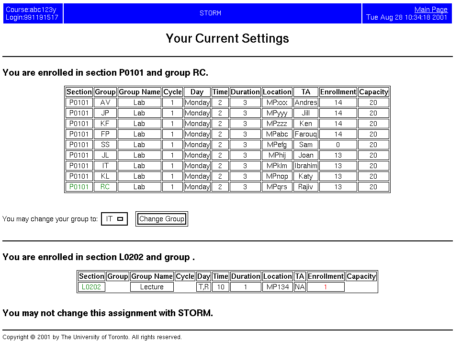The height and width of the screenshot is (353, 461).
Task: Click the MP134 location cell
Action: click(x=277, y=286)
